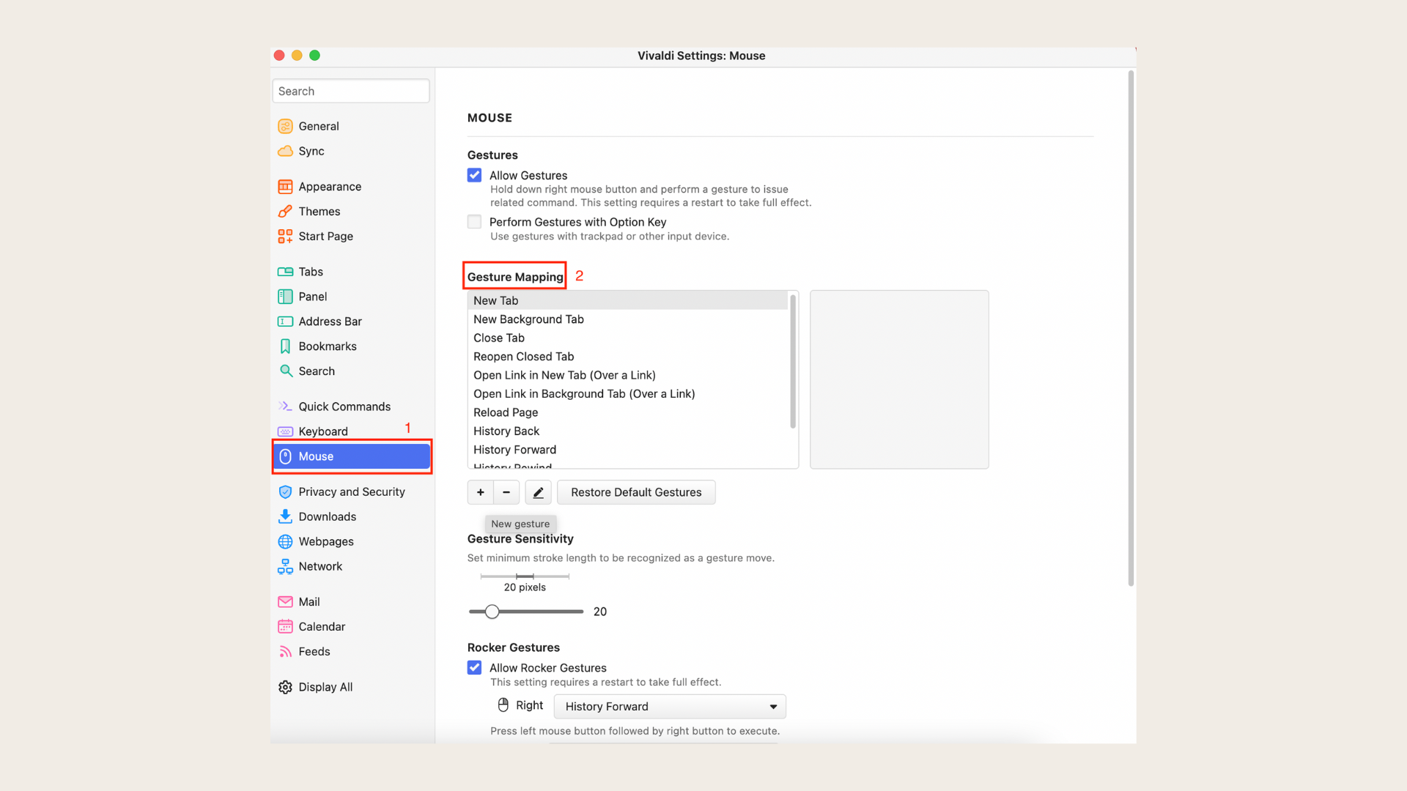Click the Keyboard sidebar icon
This screenshot has height=791, width=1407.
pyautogui.click(x=285, y=431)
